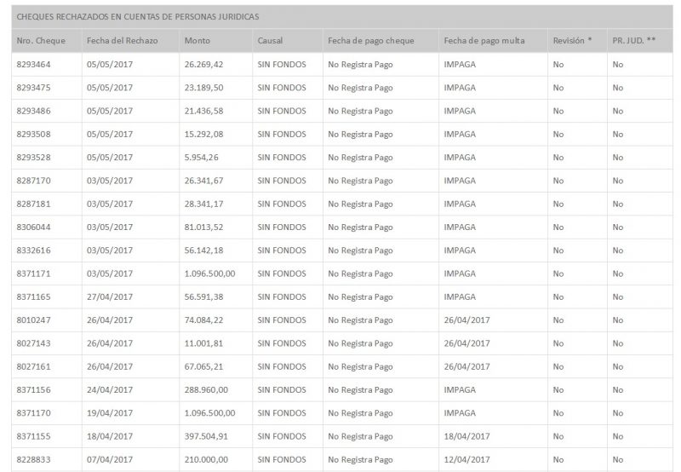Select the 'Monto' column header
The width and height of the screenshot is (681, 472).
click(197, 40)
